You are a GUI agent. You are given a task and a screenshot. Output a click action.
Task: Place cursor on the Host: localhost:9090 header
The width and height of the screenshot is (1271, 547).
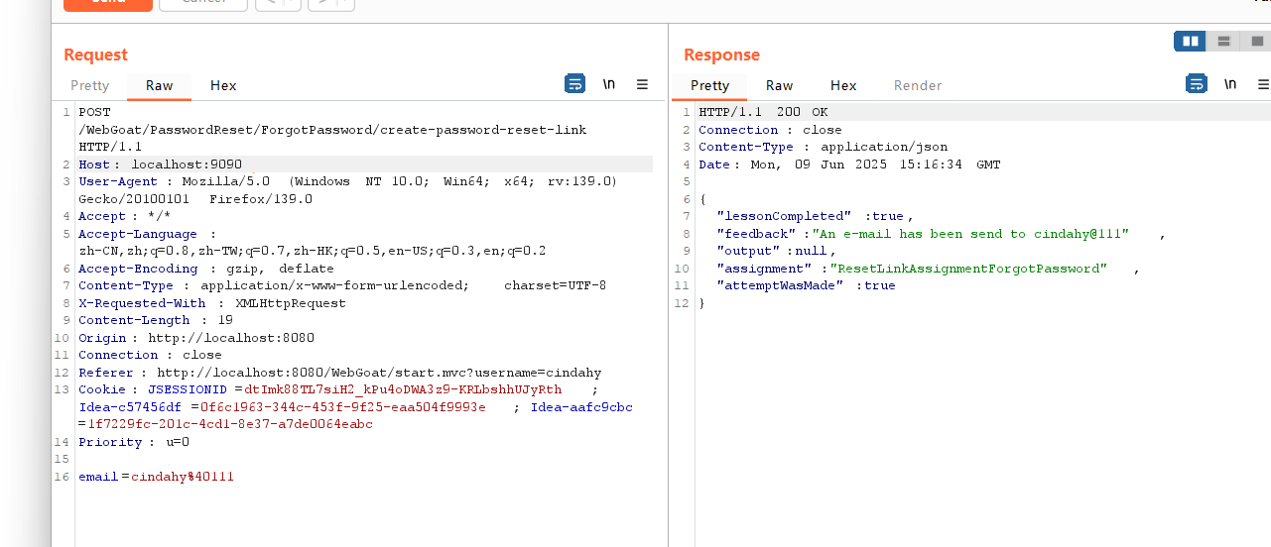(161, 164)
